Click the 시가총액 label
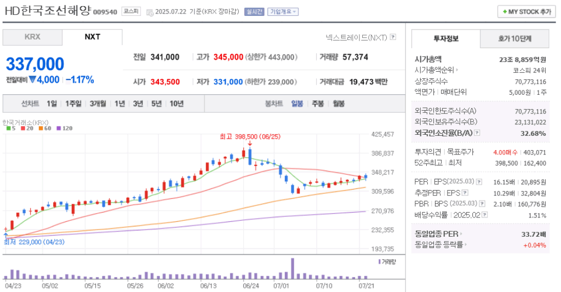 point(428,59)
